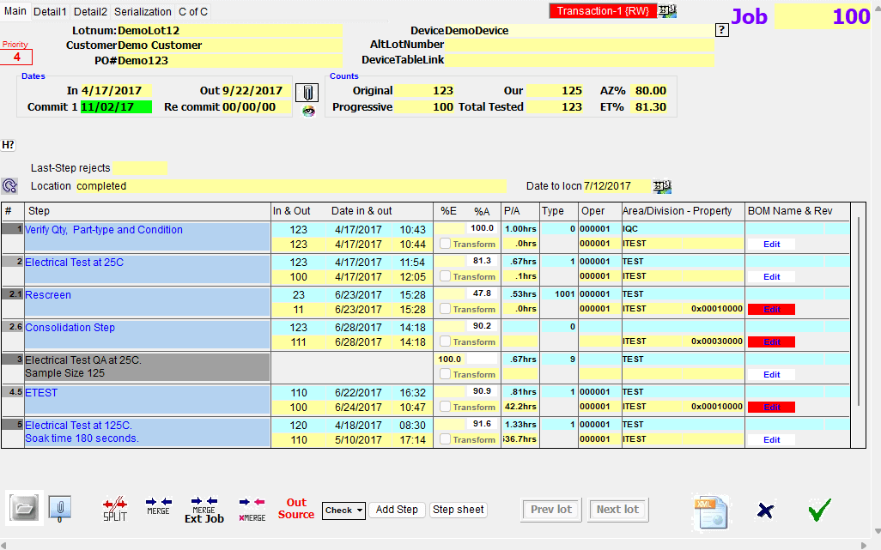Click the green checkmark to accept
881x550 pixels.
[x=819, y=511]
